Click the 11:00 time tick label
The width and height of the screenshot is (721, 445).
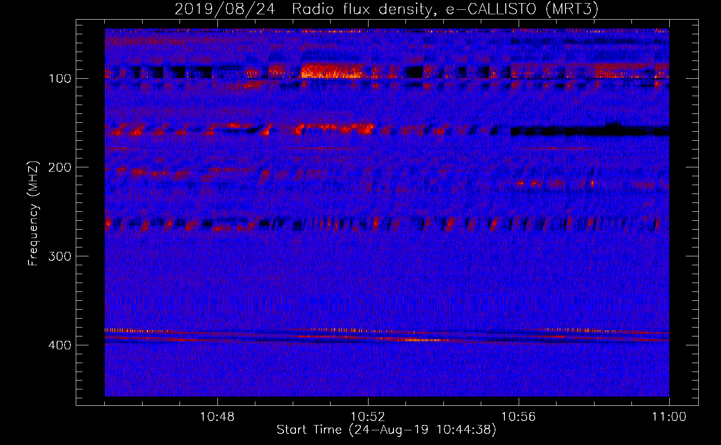[x=669, y=417]
